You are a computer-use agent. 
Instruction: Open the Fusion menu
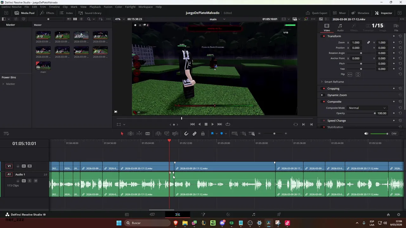(108, 7)
